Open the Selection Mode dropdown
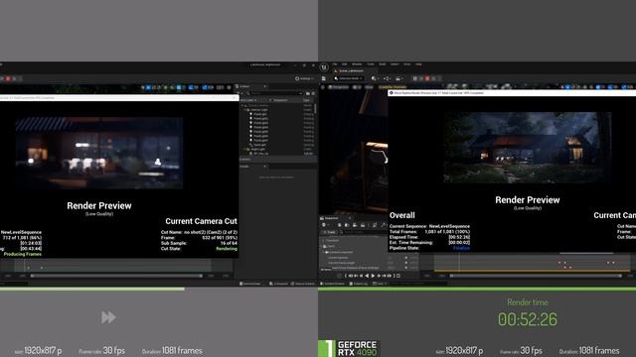Viewport: 636px width, 357px height. coord(349,78)
